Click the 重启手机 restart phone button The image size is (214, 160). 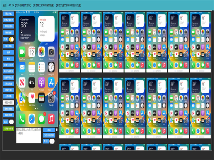(x=8, y=14)
